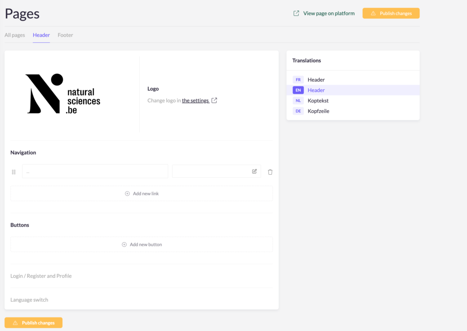Switch to the All pages tab

(x=15, y=35)
